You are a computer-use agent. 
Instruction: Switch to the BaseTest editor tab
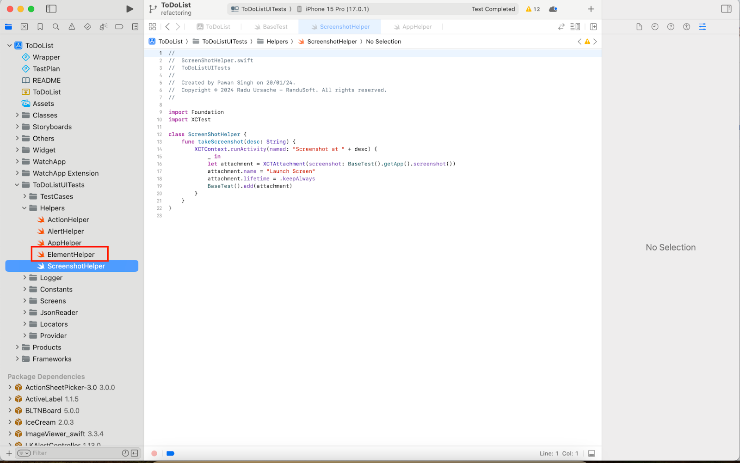coord(271,27)
